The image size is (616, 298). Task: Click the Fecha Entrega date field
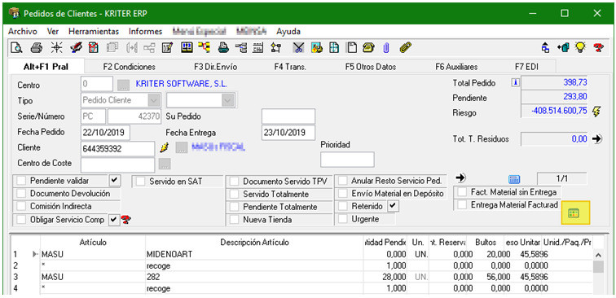pos(288,133)
